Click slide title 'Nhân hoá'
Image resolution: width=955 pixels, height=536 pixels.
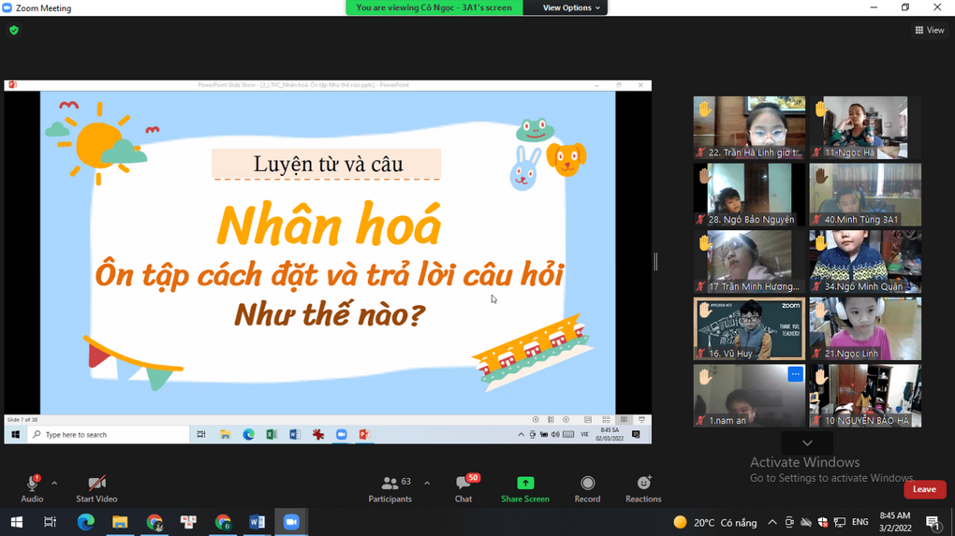coord(329,225)
